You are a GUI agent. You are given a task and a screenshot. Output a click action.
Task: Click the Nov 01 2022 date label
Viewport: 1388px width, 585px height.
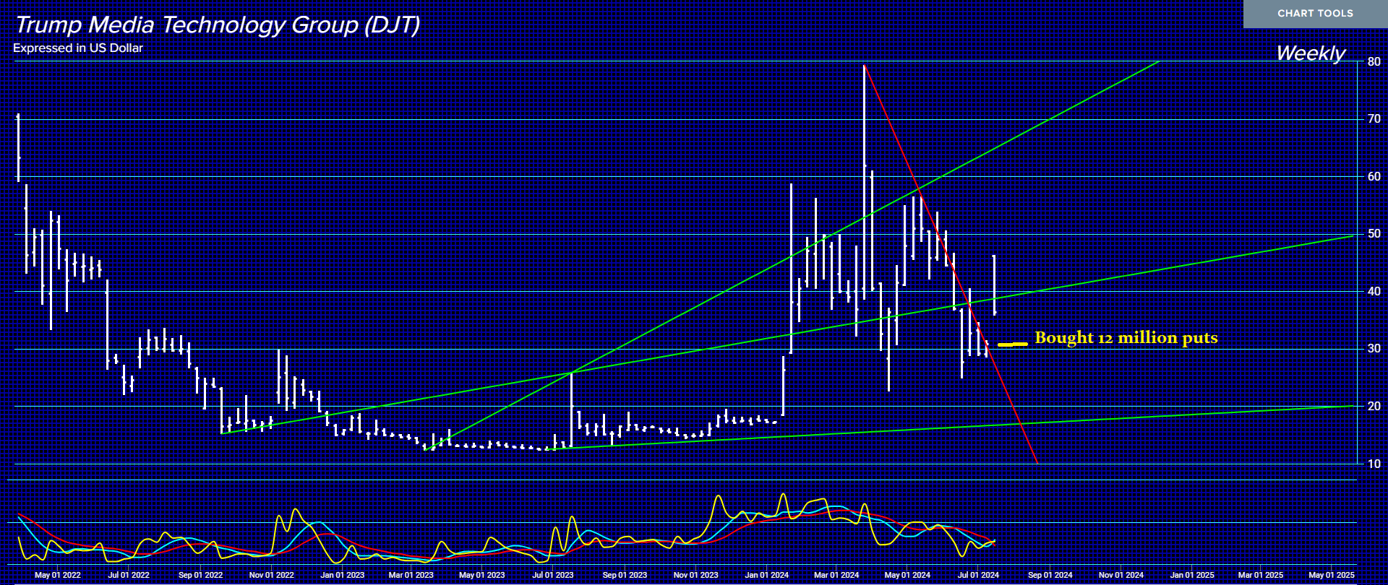pos(271,576)
